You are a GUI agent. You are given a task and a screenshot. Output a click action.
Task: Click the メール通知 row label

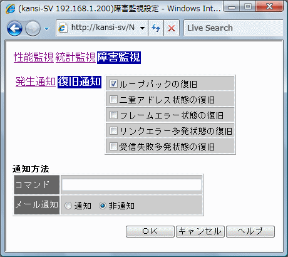pos(37,205)
